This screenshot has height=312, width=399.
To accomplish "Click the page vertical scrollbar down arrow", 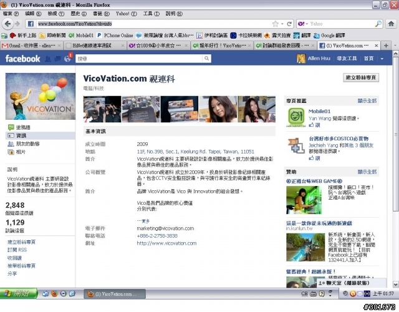I will (396, 285).
